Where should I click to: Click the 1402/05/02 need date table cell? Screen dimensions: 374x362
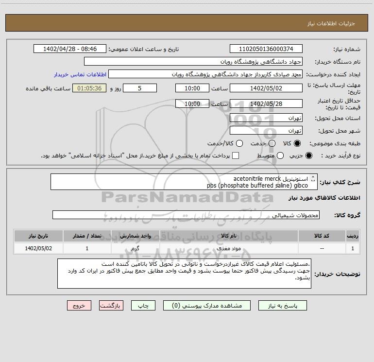tap(38, 248)
